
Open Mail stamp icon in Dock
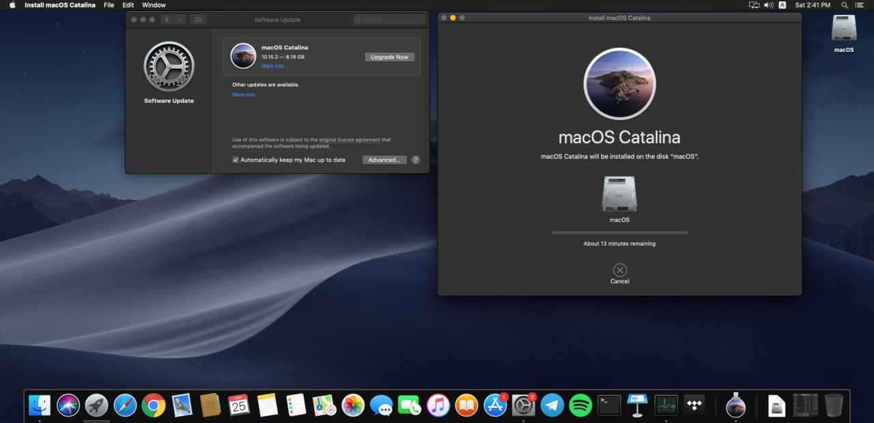(x=182, y=405)
